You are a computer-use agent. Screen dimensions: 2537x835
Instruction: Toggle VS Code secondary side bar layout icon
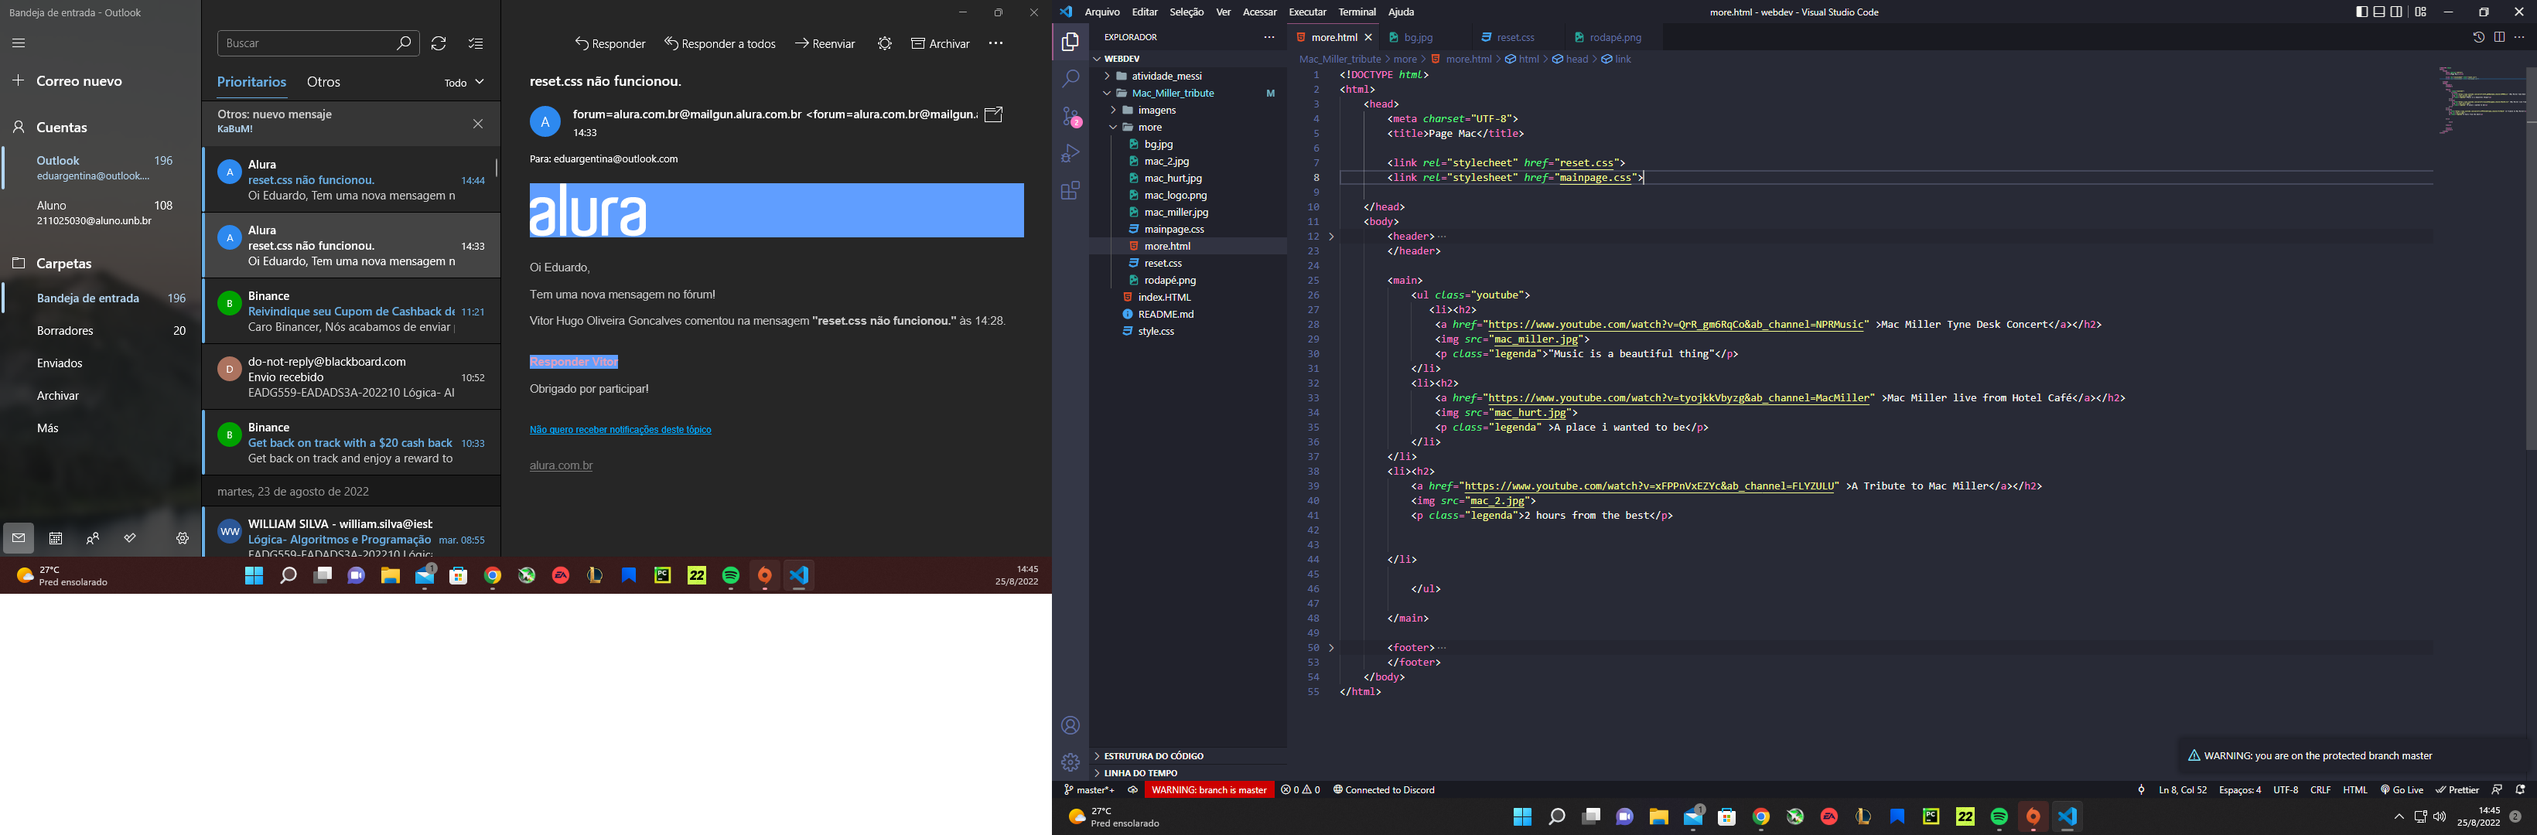(x=2397, y=12)
